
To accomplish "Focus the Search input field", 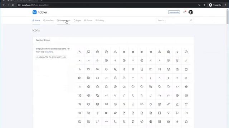I will coord(175,21).
